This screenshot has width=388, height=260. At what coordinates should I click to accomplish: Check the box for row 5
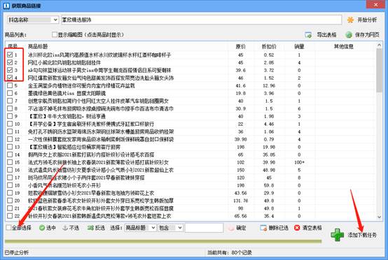coord(10,85)
